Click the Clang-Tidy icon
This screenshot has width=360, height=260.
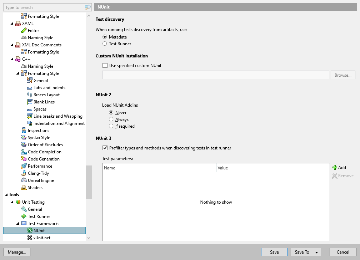(24, 173)
